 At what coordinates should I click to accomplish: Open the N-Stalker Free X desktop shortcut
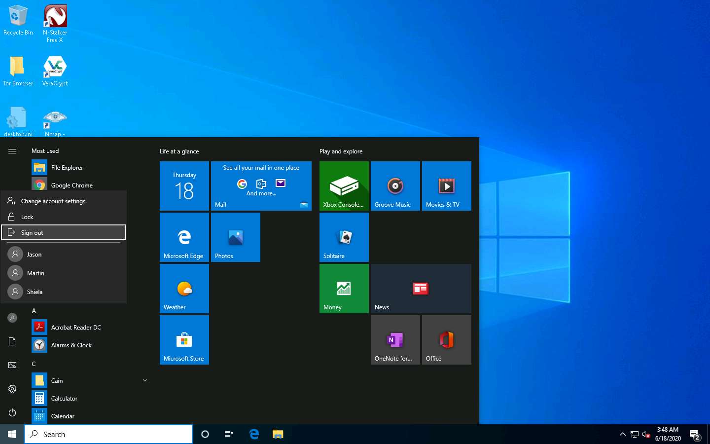click(55, 23)
